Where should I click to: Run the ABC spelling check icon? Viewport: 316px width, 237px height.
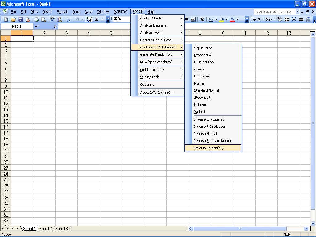point(52,19)
